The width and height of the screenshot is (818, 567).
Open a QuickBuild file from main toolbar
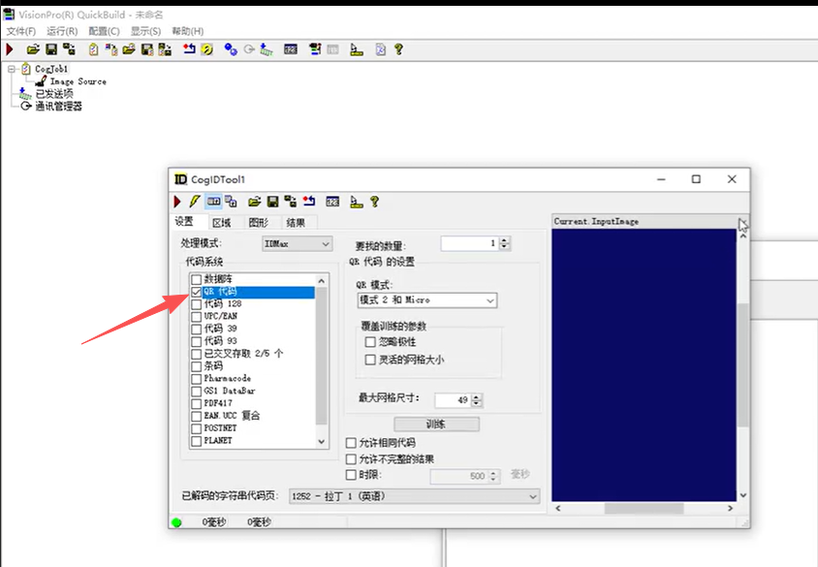coord(33,49)
